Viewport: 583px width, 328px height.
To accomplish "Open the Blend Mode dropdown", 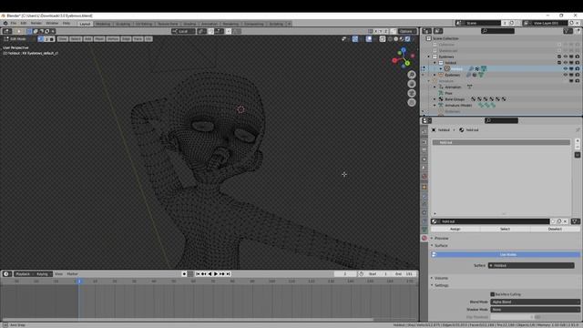I will pos(535,302).
